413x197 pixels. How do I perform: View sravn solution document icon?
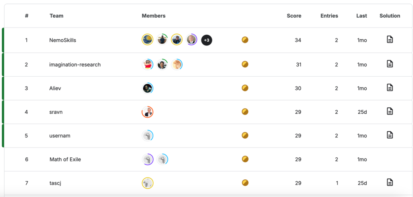point(390,111)
